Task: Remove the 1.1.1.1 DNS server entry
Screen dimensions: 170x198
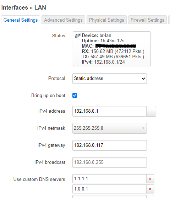Action: tap(150, 179)
